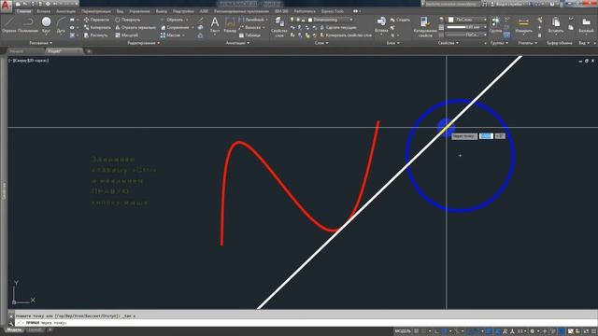Click the Создать (Create block) button
This screenshot has width=598, height=336.
click(400, 20)
